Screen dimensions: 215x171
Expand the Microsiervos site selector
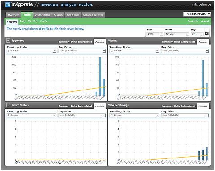197,14
